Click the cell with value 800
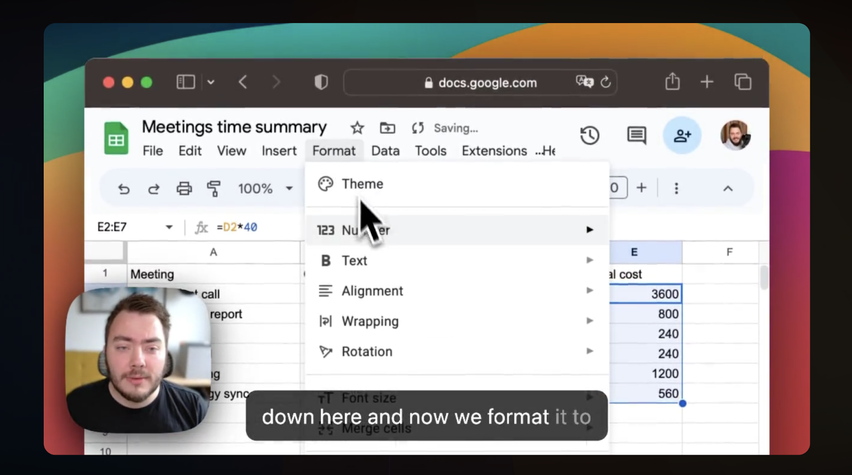The width and height of the screenshot is (852, 475). tap(645, 314)
